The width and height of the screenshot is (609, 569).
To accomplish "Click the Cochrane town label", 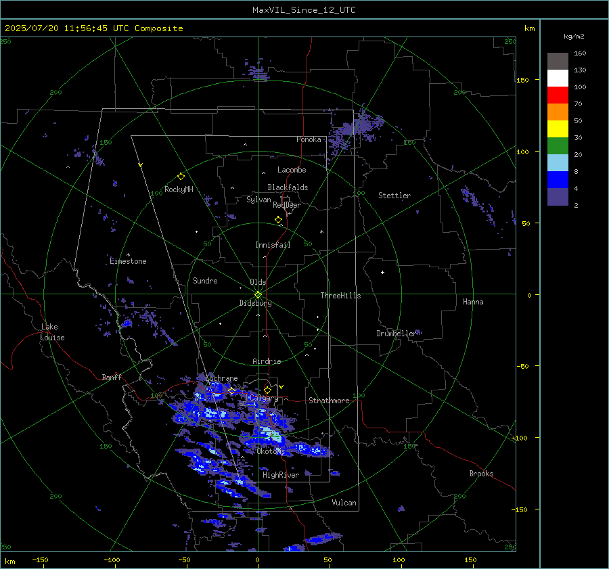I will click(221, 378).
